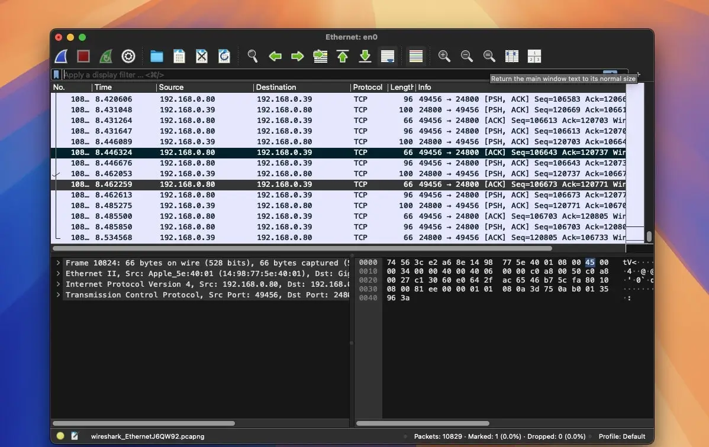Viewport: 709px width, 447px height.
Task: Sort packets by the Time column header
Action: (124, 88)
